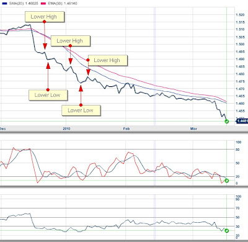248x242 pixels.
Task: Click the green circle marker in bottom RSI panel
Action: 227,231
